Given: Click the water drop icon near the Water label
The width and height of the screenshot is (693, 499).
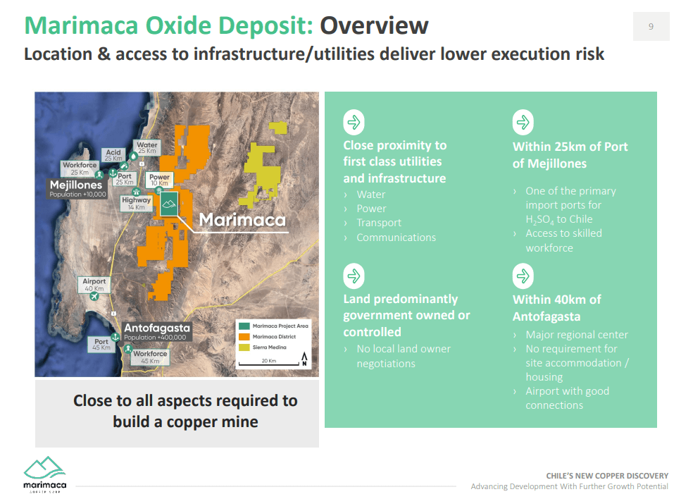Looking at the screenshot, I should (x=133, y=156).
